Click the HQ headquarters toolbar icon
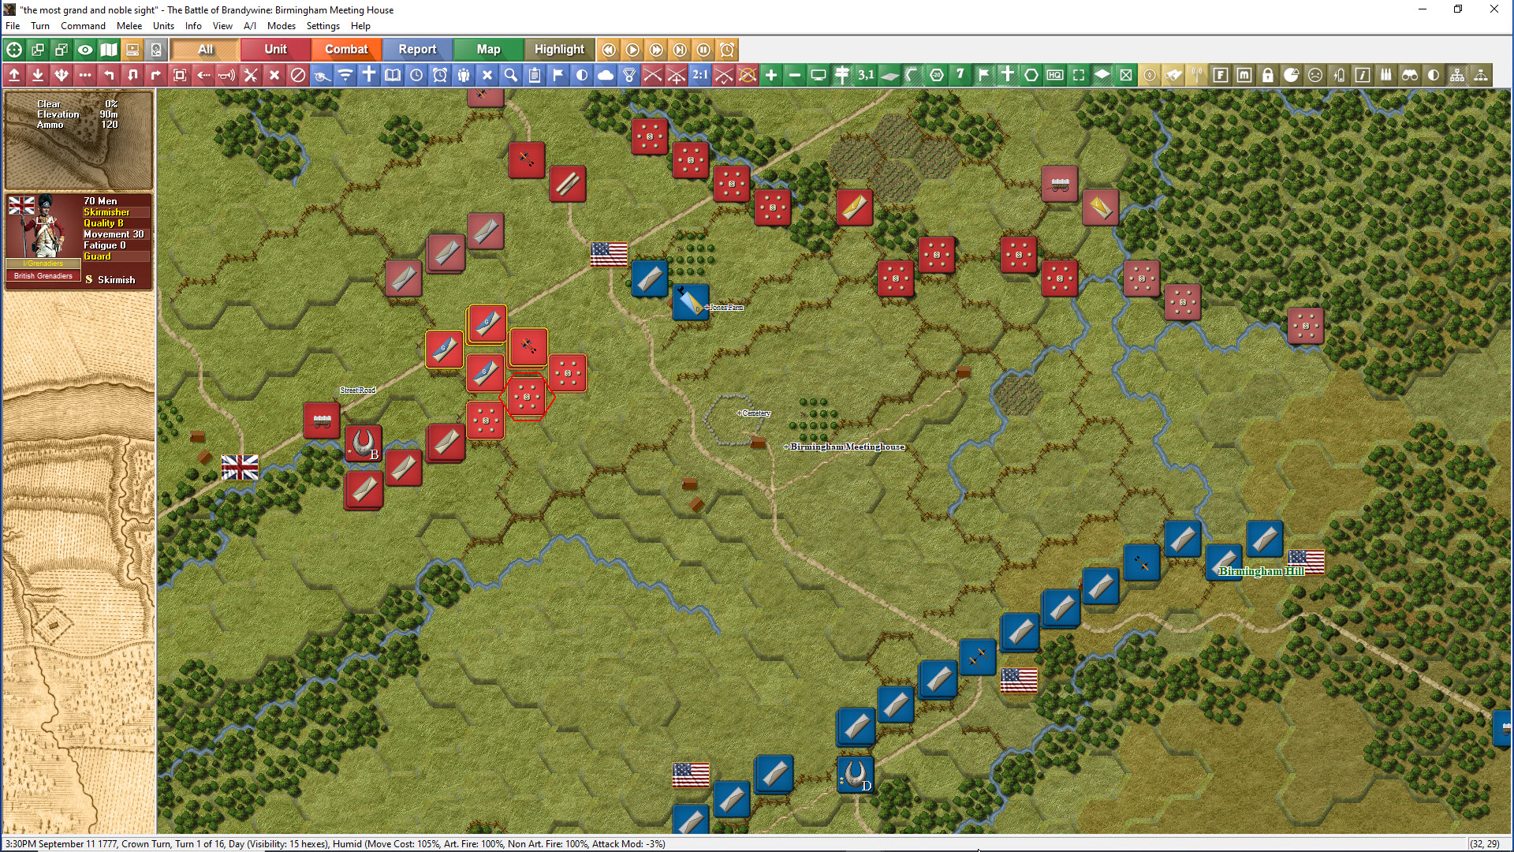 (x=1055, y=75)
